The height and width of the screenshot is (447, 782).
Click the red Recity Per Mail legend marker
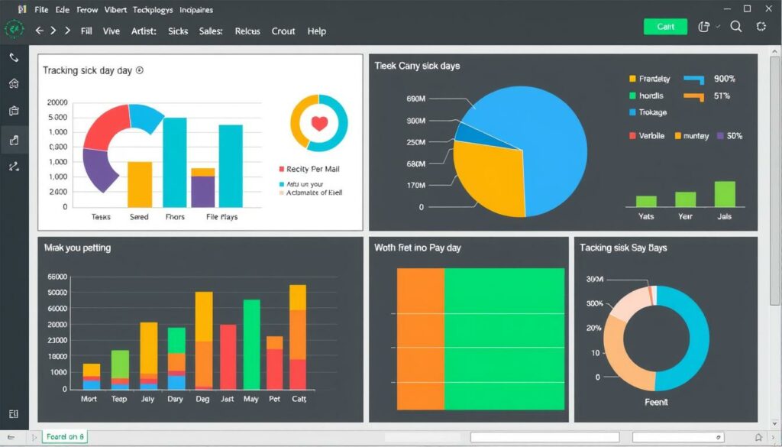pyautogui.click(x=281, y=169)
